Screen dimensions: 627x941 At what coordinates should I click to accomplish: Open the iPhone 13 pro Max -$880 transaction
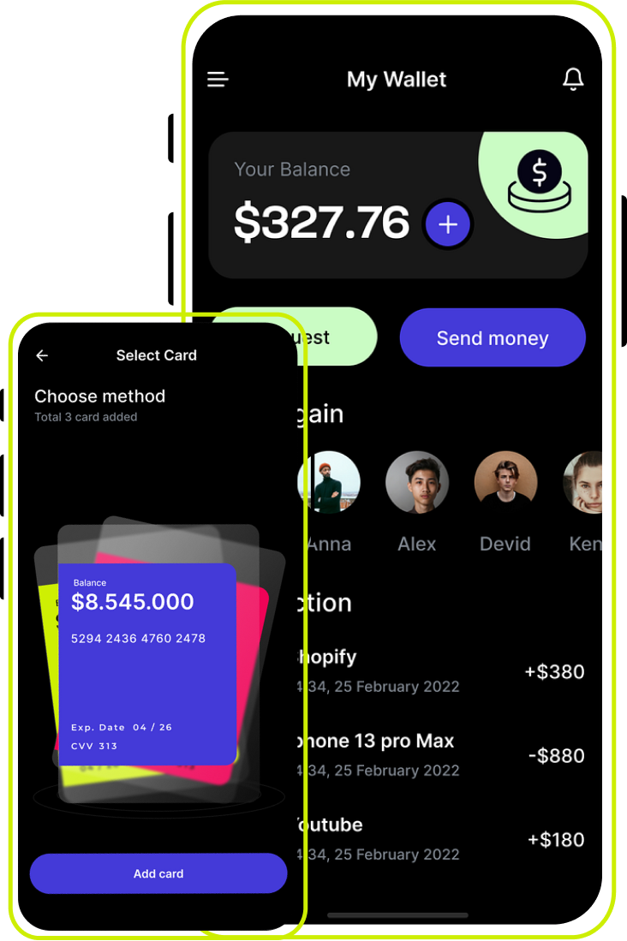(x=441, y=755)
